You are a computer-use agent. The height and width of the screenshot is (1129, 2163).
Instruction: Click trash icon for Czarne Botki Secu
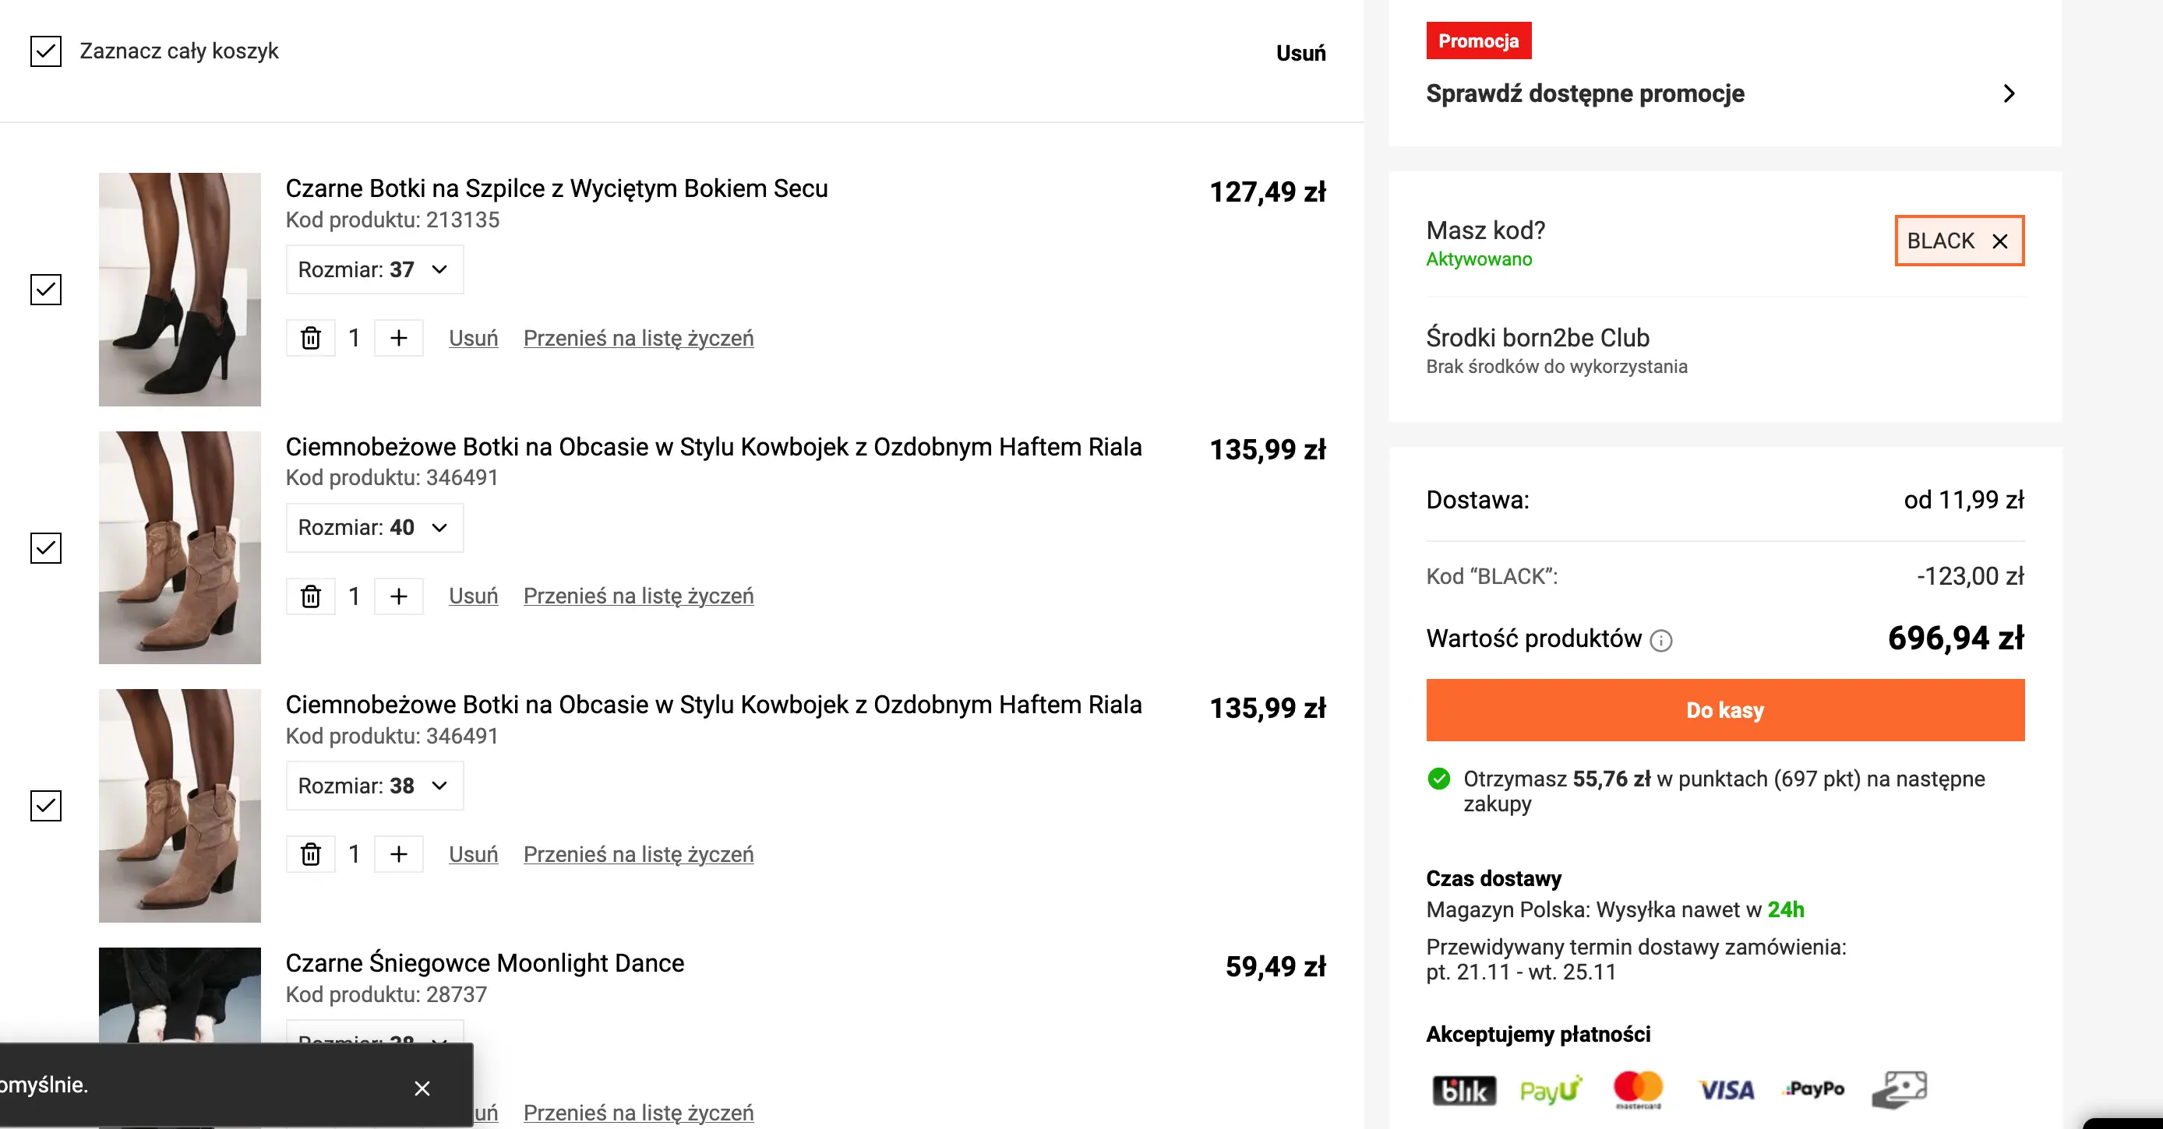tap(311, 338)
